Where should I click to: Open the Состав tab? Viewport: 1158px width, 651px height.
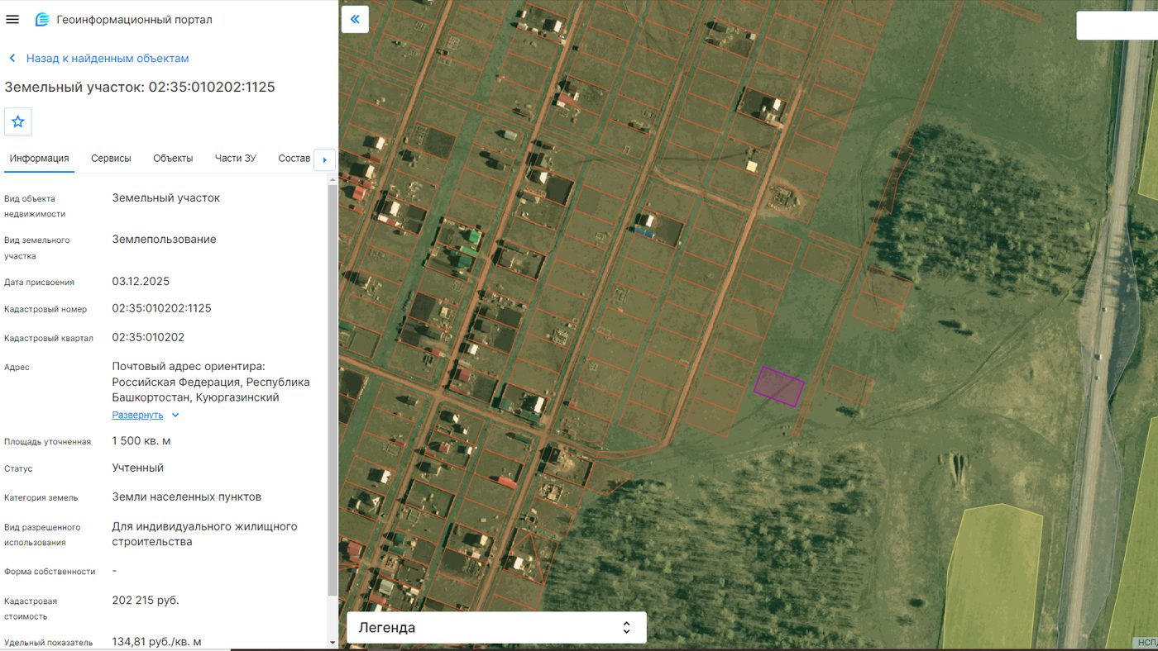[294, 159]
